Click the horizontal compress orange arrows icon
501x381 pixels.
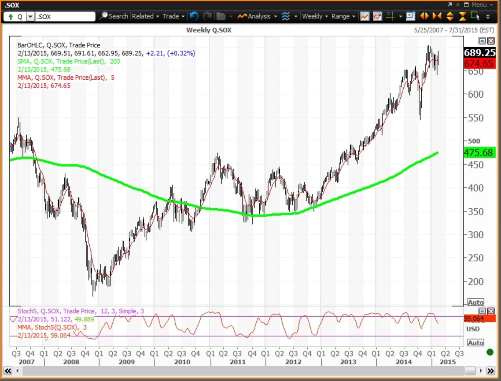pos(437,16)
